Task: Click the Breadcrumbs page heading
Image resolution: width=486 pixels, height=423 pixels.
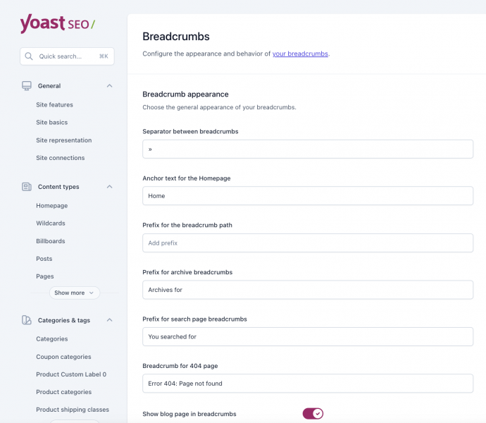Action: 176,37
